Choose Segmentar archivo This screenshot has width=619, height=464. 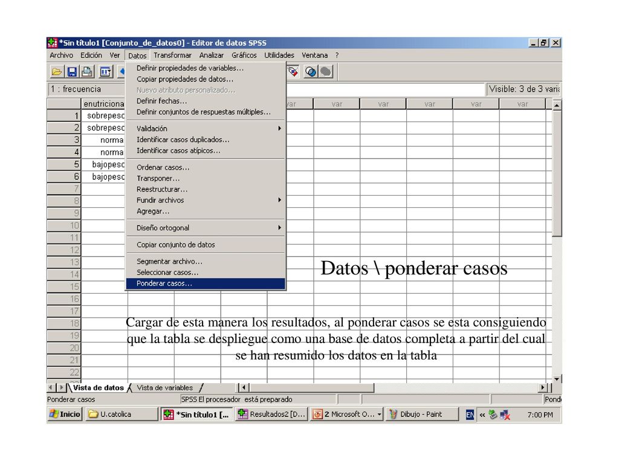coord(206,261)
